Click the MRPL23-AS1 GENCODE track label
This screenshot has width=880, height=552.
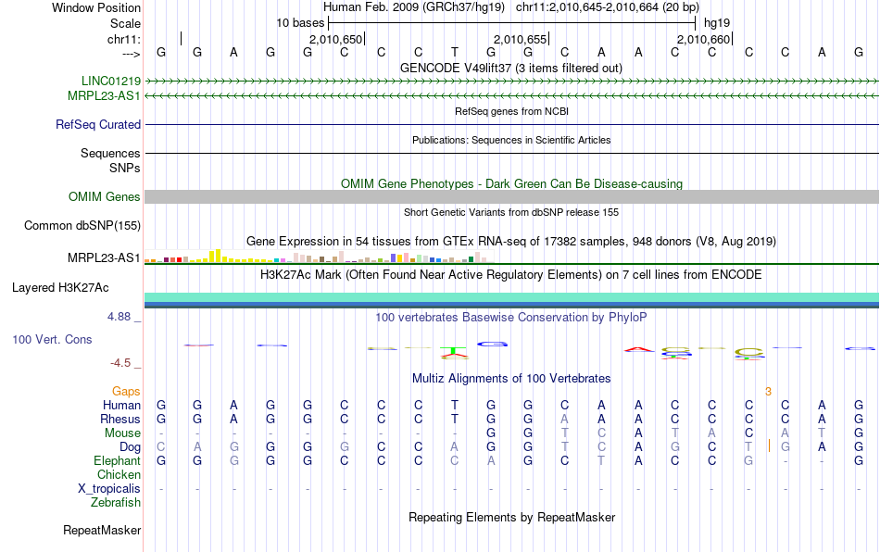104,96
